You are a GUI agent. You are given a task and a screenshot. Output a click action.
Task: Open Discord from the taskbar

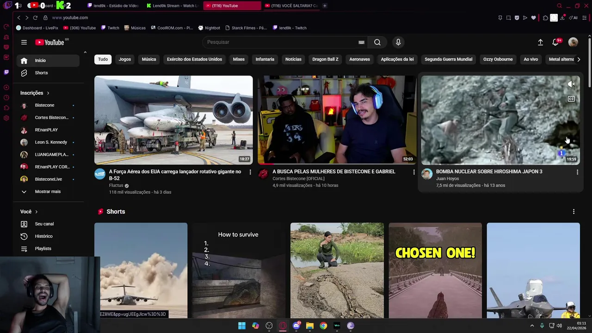[296, 326]
